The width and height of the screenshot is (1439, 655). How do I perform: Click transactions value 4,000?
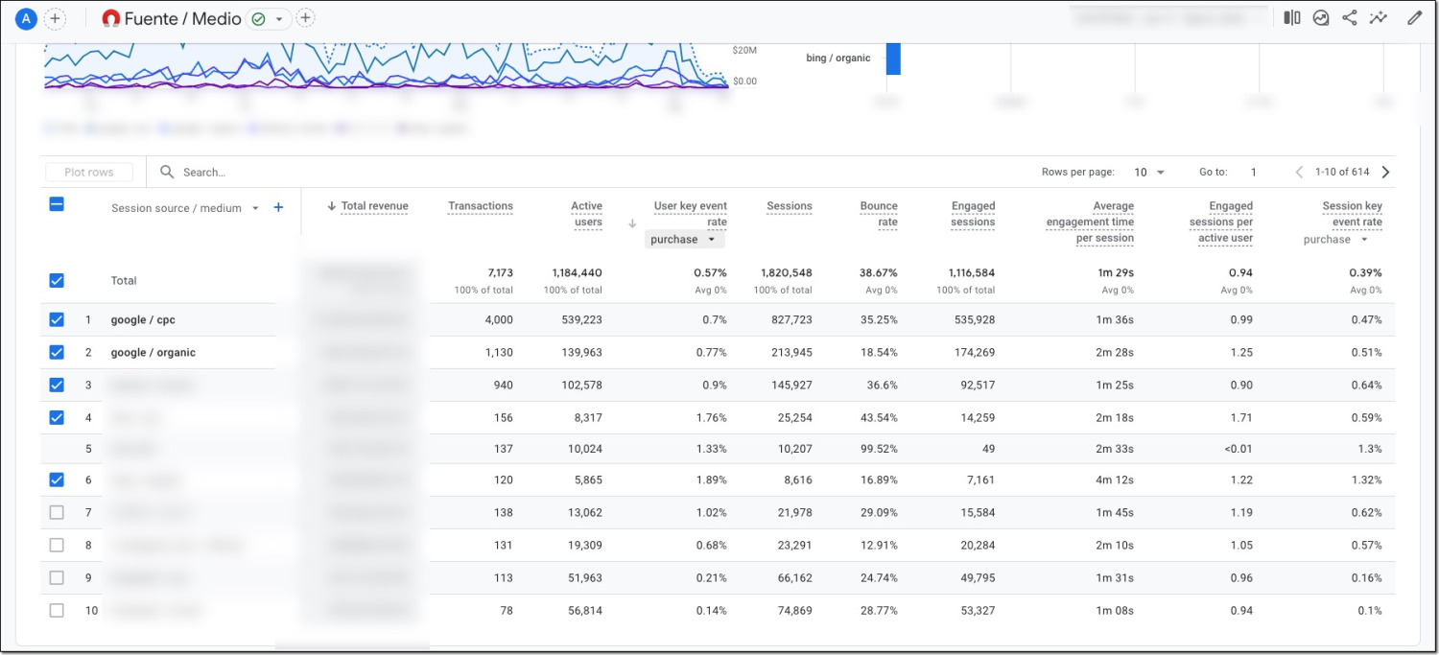point(498,320)
